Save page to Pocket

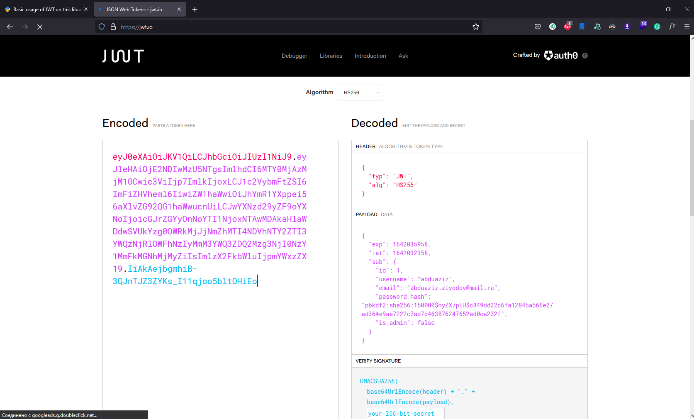coord(538,27)
